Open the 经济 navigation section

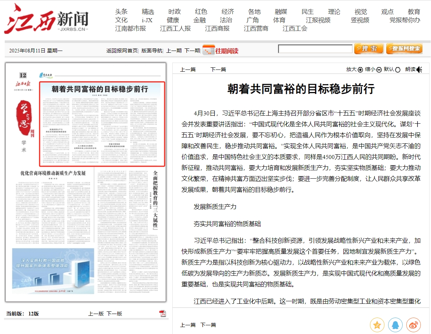coord(228,12)
